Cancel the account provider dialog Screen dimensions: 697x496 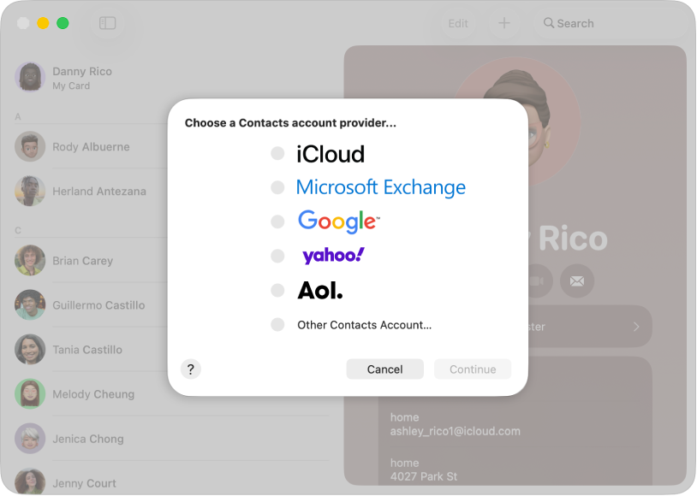(x=384, y=369)
